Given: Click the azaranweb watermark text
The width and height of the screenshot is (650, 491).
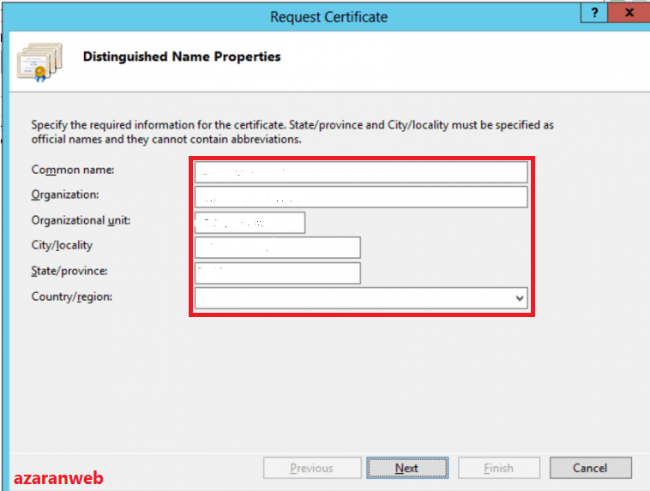Looking at the screenshot, I should coord(58,478).
